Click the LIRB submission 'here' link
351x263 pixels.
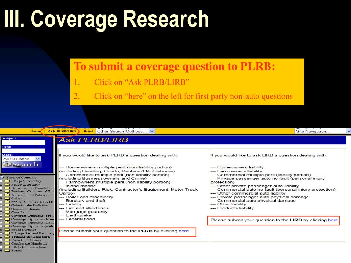click(x=333, y=220)
